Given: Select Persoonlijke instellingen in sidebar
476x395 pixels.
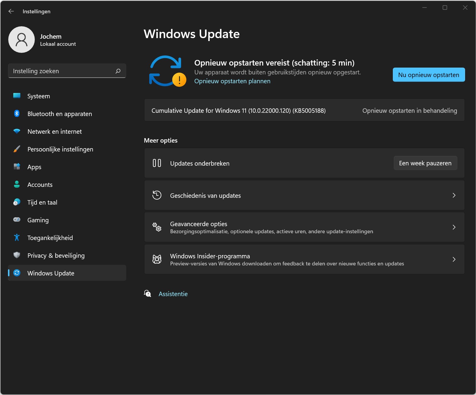Looking at the screenshot, I should [x=60, y=149].
